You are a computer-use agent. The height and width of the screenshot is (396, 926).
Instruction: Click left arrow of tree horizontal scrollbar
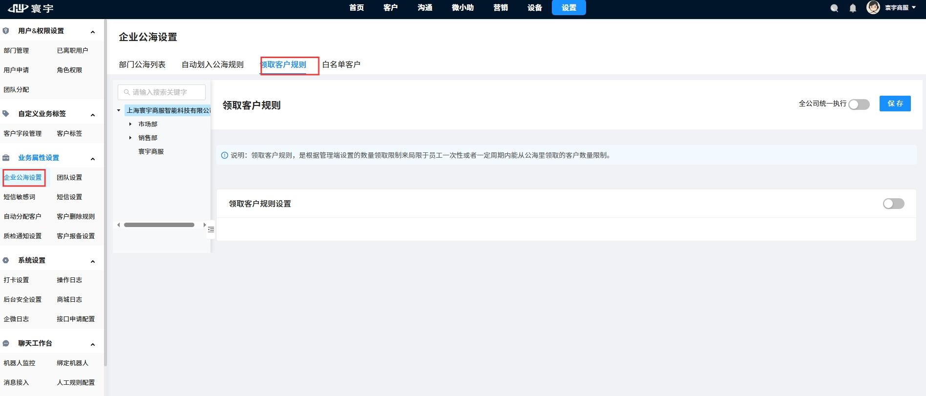[119, 225]
